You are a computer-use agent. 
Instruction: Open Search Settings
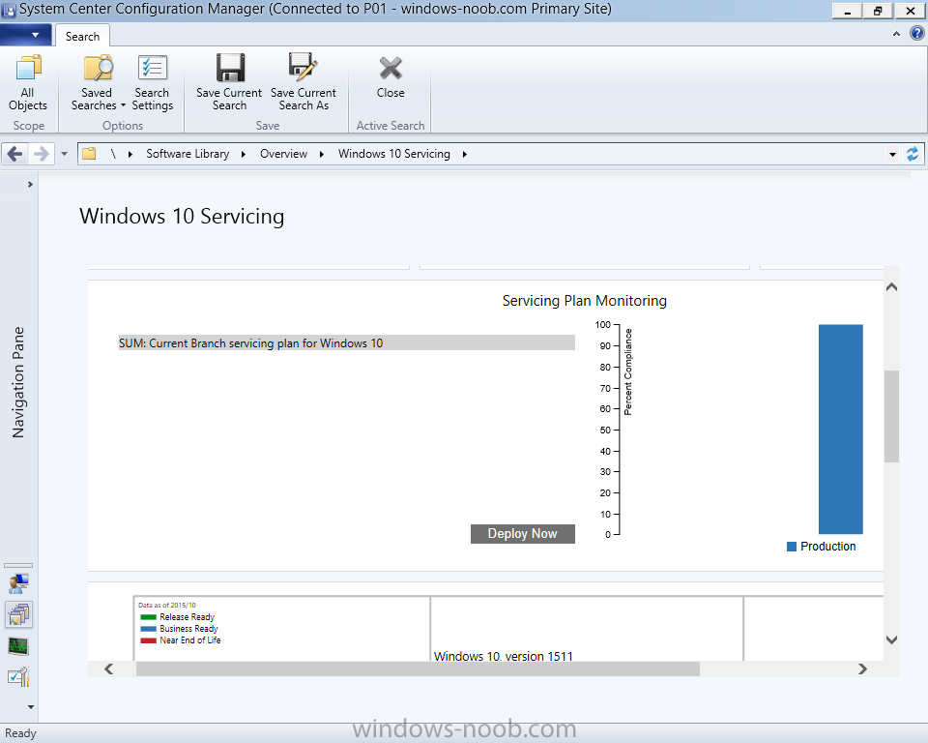click(153, 83)
